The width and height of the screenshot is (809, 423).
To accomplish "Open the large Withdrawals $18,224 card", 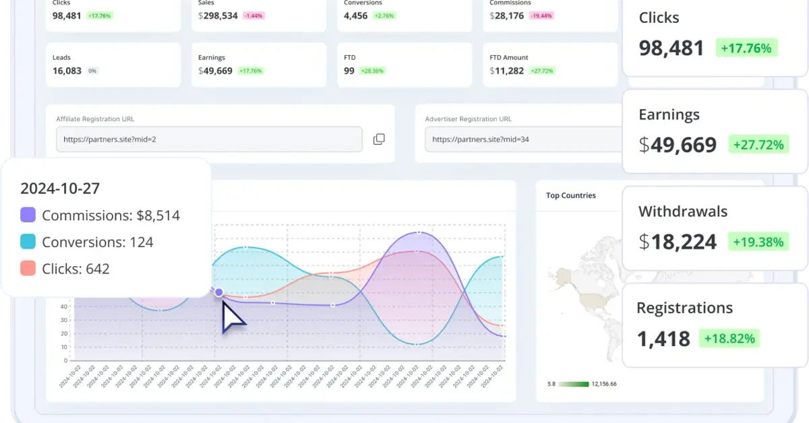I will [715, 228].
